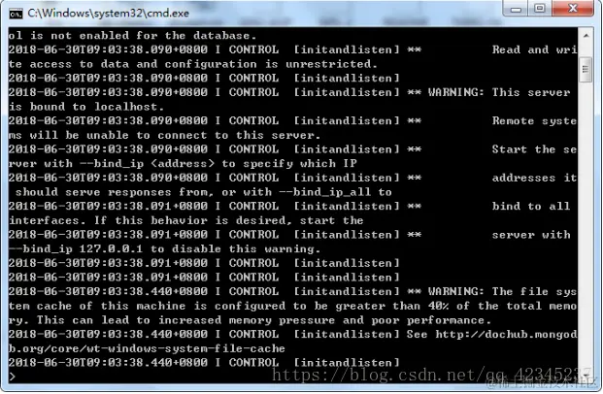Screen dimensions: 603x394
Task: Click 'ol is not enabled for the database.' line
Action: pyautogui.click(x=132, y=36)
